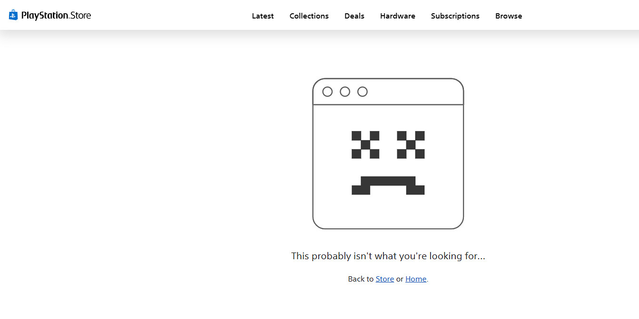Open the Latest menu item

(263, 16)
